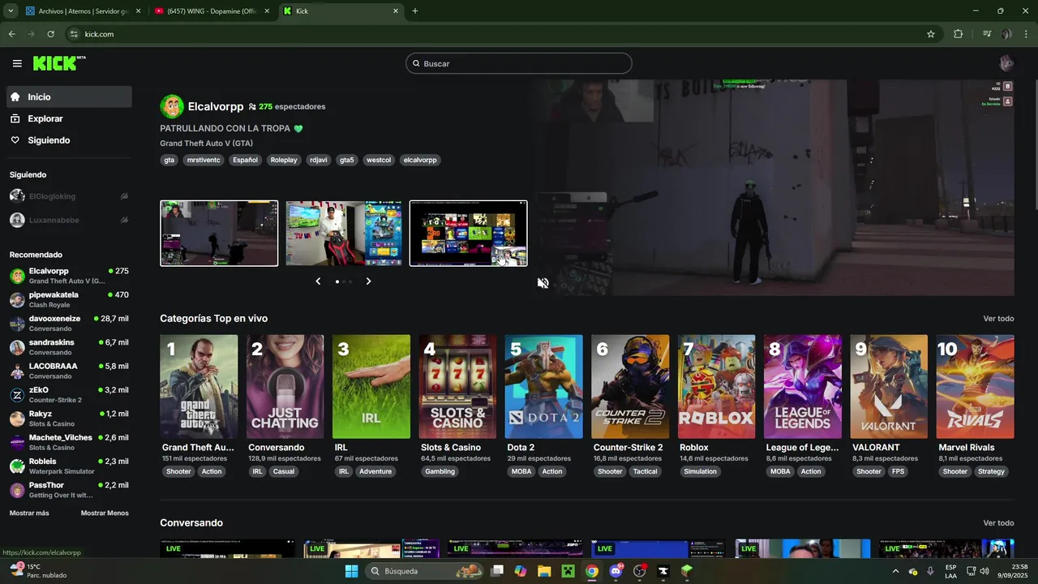Viewport: 1038px width, 584px height.
Task: Select Simulation tag under Roblox
Action: click(x=700, y=471)
